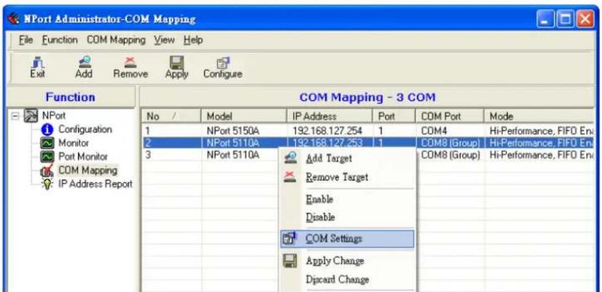The width and height of the screenshot is (602, 292).
Task: Click the COM4 cell in row 1
Action: click(433, 131)
